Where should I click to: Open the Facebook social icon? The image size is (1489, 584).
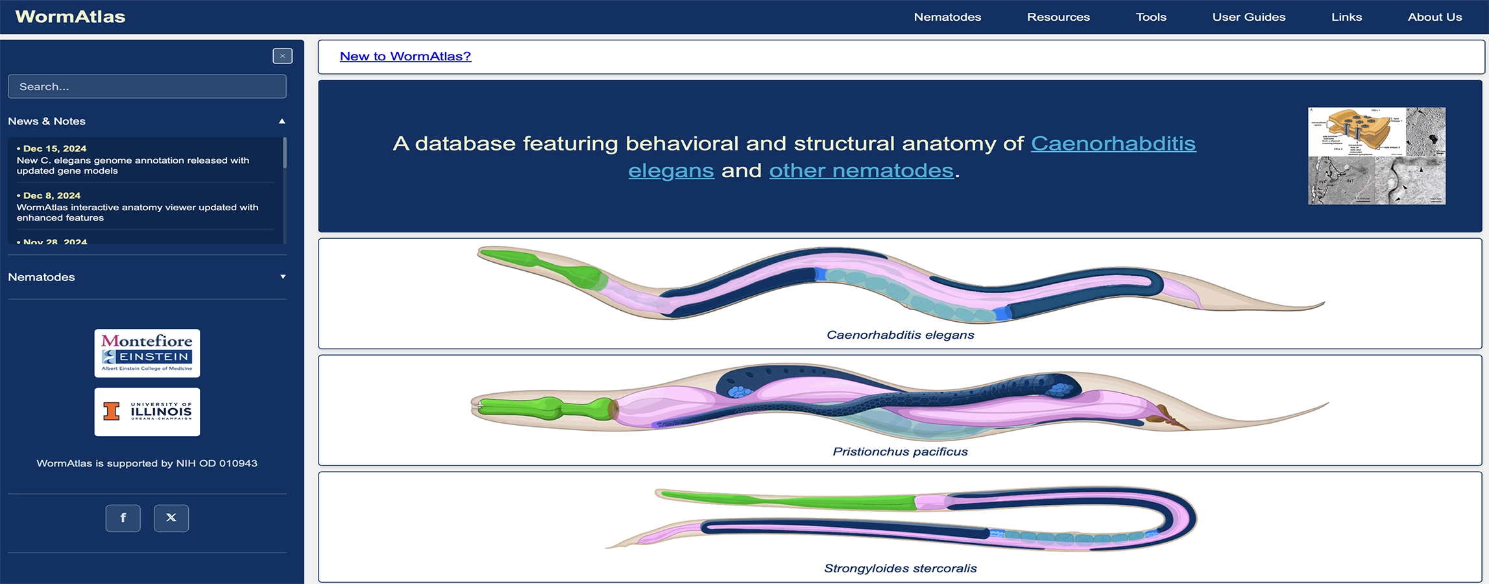123,518
